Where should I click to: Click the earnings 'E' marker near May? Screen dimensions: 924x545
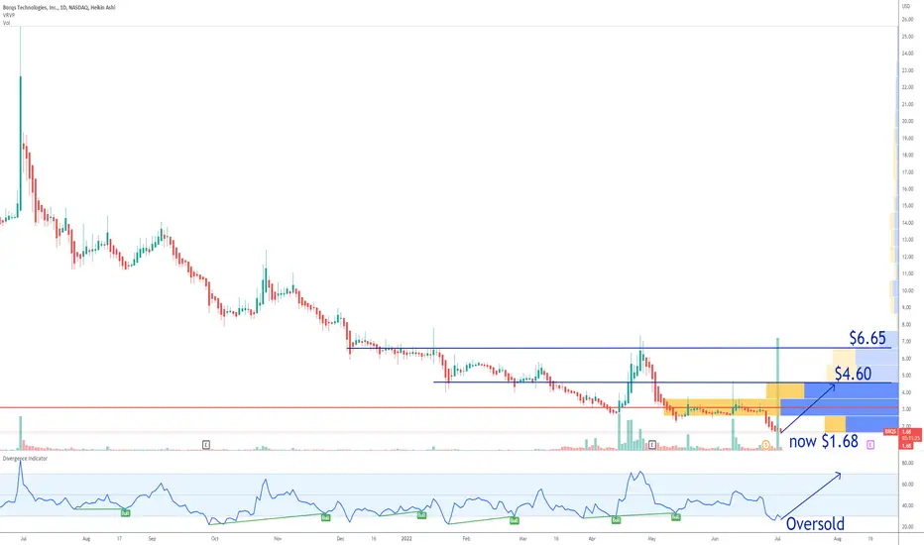click(652, 445)
